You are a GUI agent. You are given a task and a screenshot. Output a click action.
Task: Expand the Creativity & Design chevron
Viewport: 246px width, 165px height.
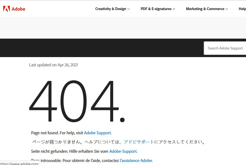pyautogui.click(x=128, y=9)
